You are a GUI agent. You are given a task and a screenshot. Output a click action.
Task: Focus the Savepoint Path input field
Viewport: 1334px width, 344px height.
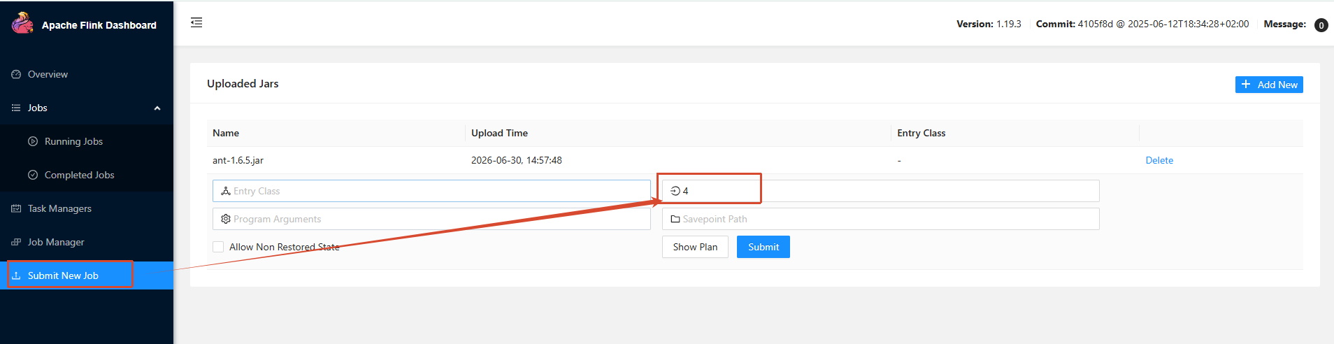pos(881,219)
